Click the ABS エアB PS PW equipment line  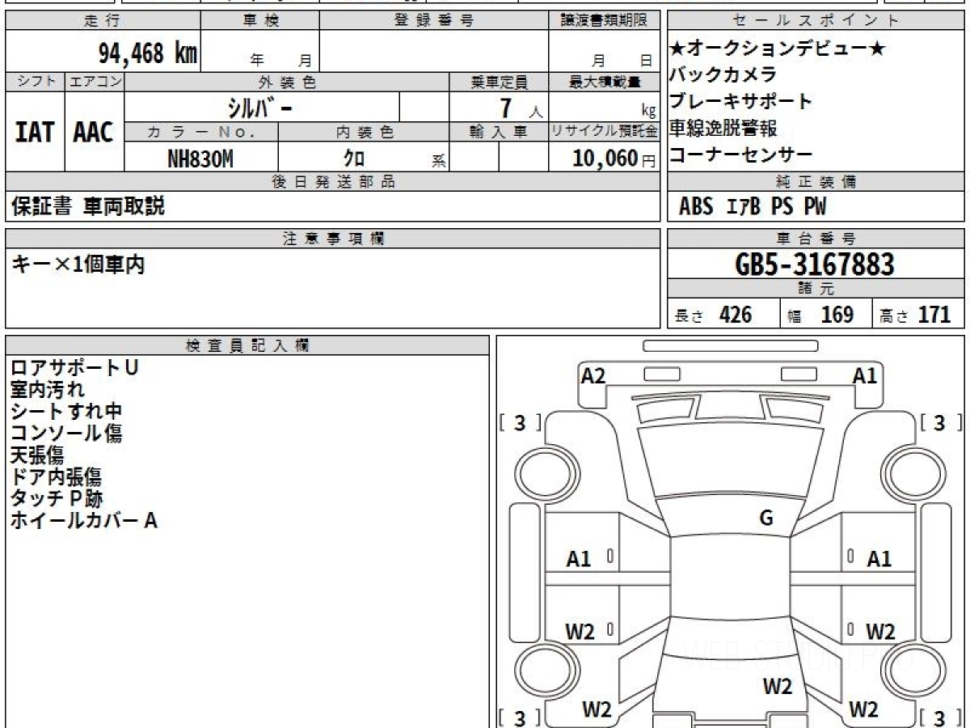[753, 207]
